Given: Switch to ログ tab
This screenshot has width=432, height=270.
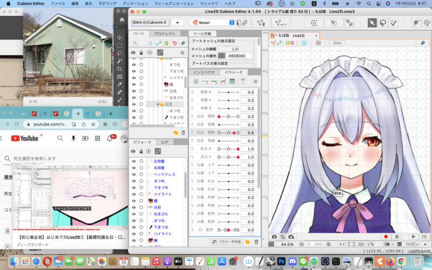Looking at the screenshot, I should 165,142.
